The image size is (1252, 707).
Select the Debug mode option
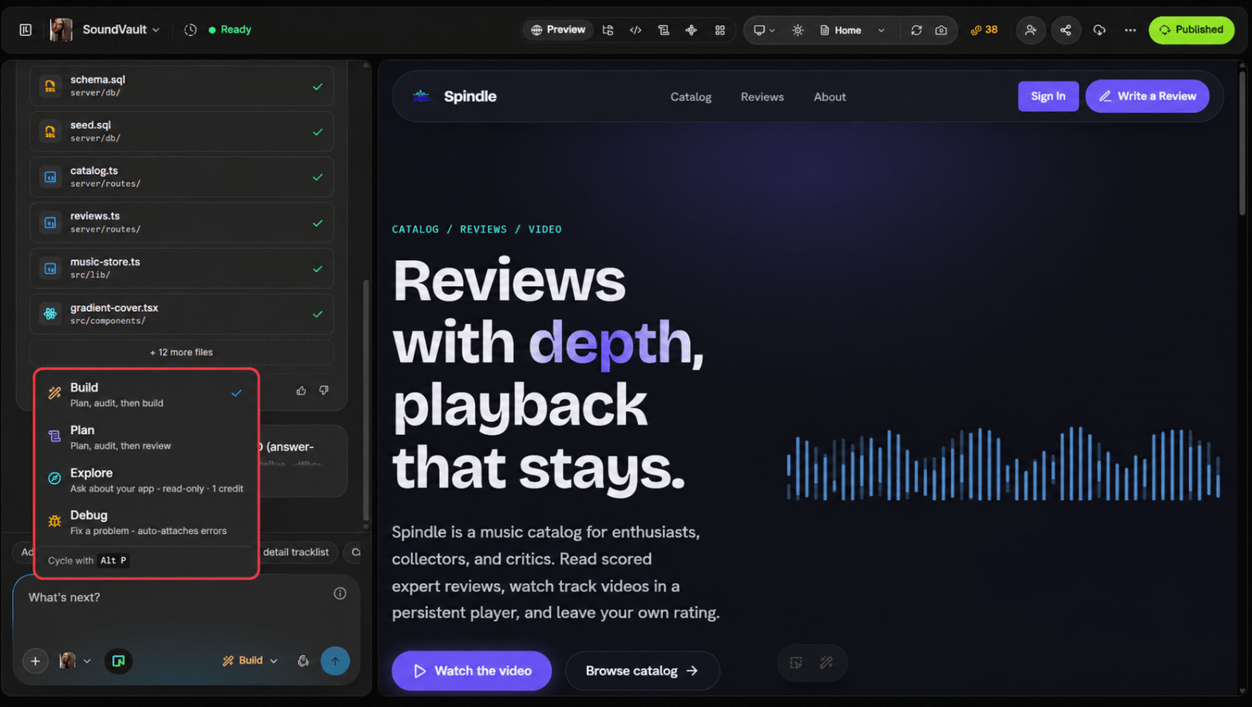[x=146, y=522]
